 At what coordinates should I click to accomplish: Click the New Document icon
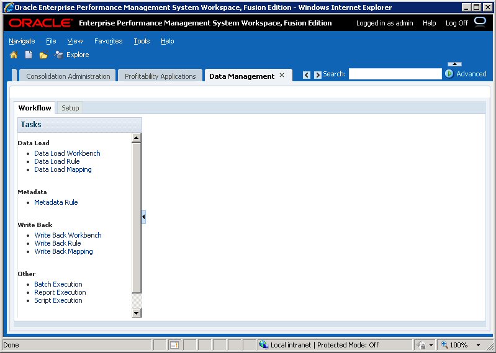click(29, 55)
